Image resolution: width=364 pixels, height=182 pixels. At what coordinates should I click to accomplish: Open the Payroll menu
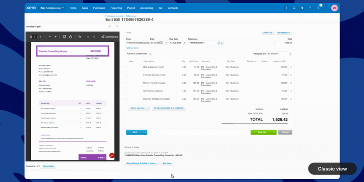[131, 8]
